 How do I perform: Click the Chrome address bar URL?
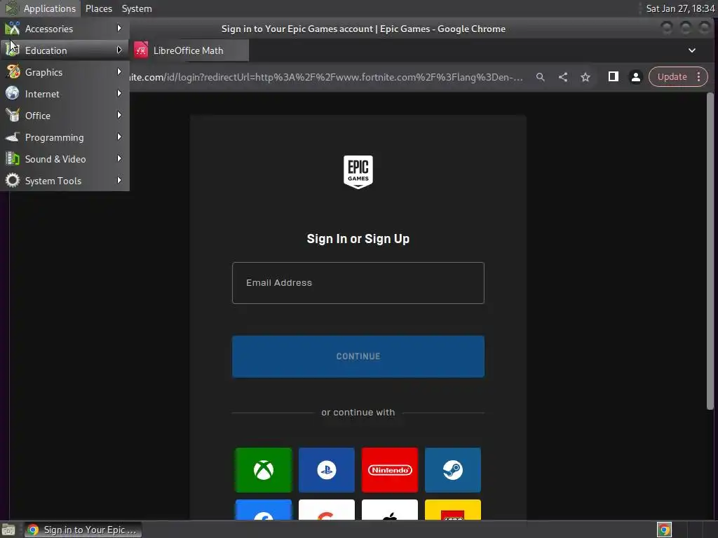point(326,77)
